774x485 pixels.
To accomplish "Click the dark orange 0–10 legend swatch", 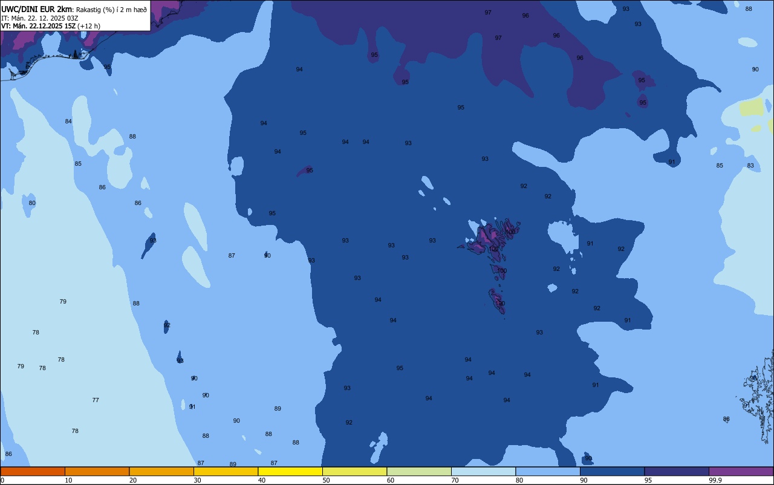I will tap(33, 471).
